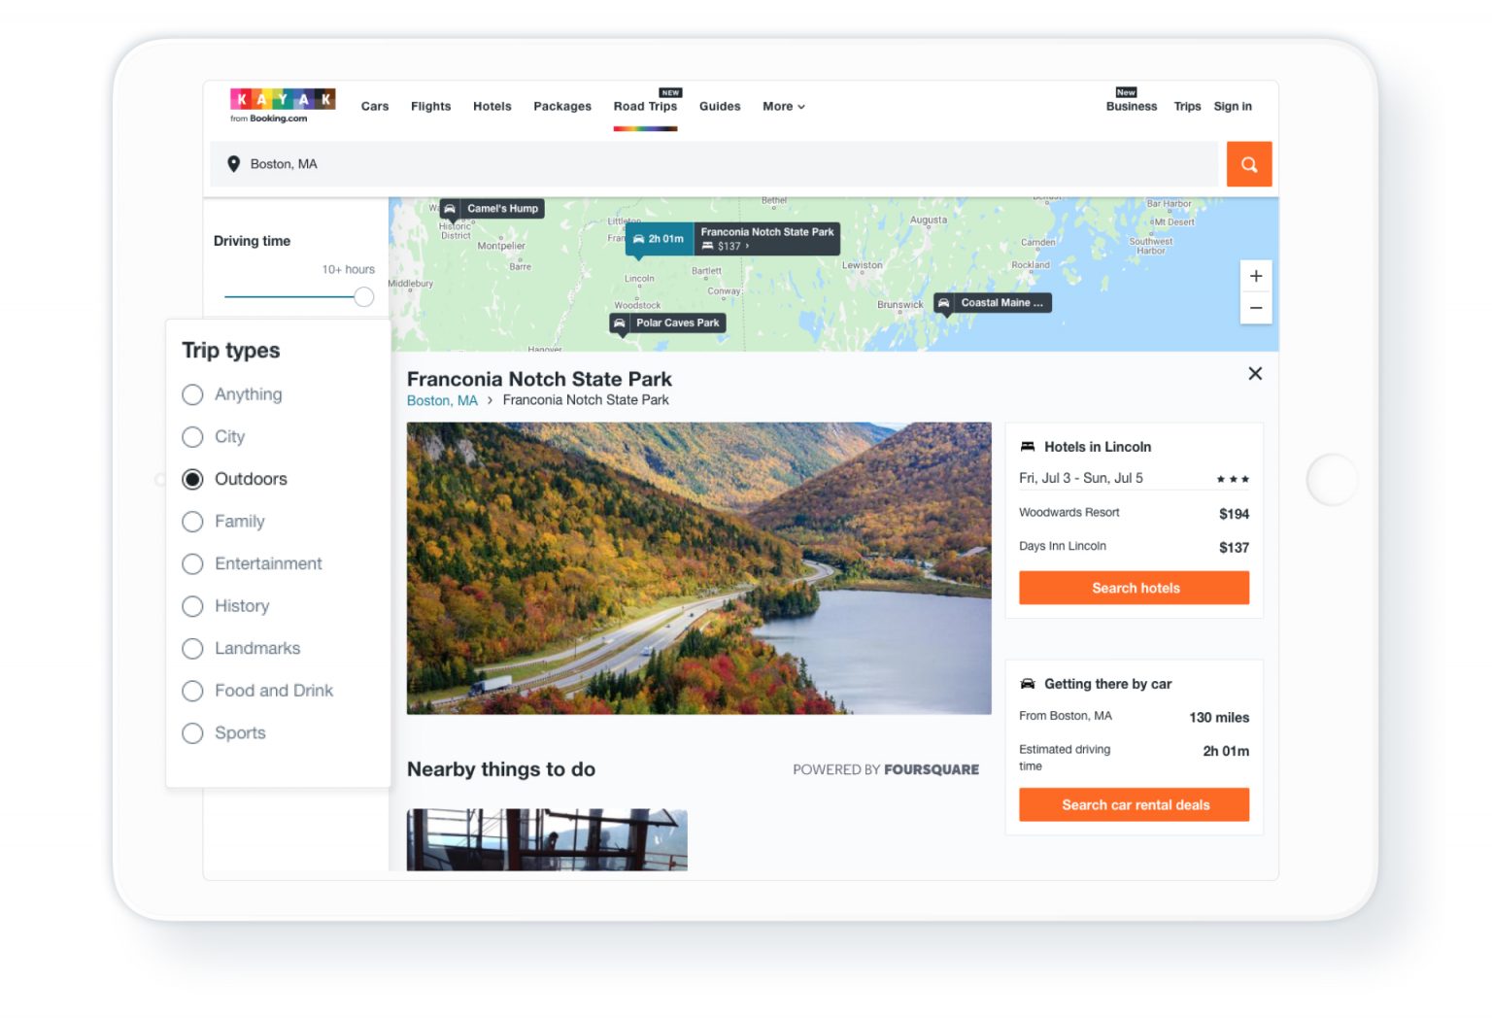Open the Road Trips tab
Image resolution: width=1492 pixels, height=1020 pixels.
(645, 106)
